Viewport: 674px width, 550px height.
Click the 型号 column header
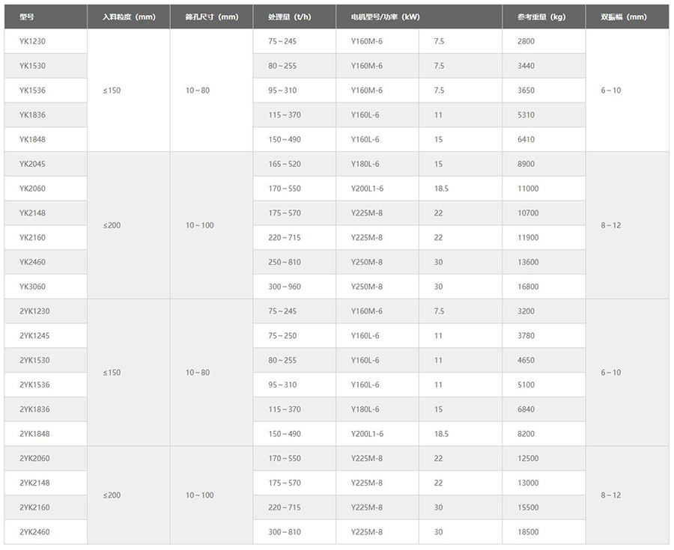pos(46,16)
